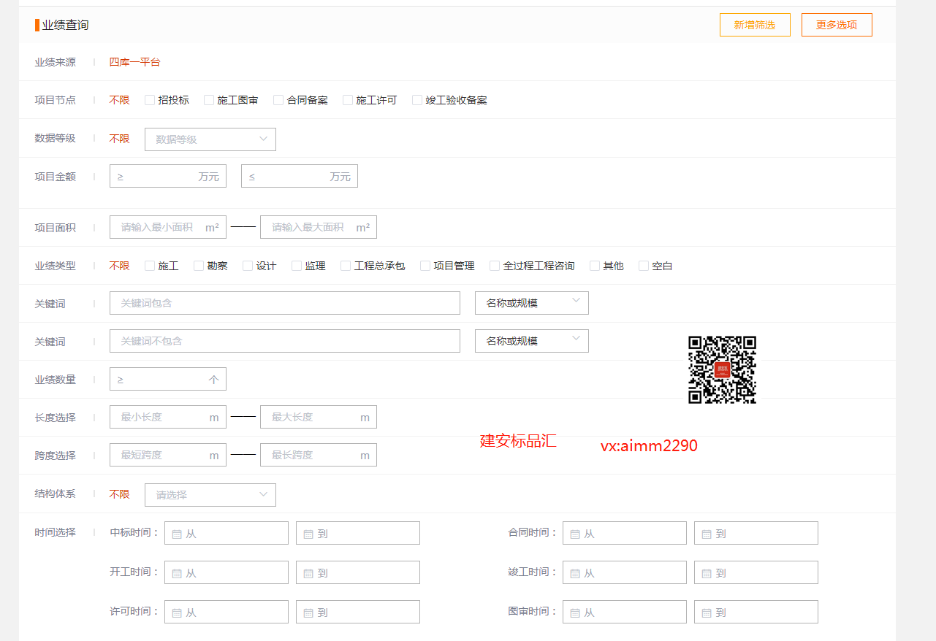Screen dimensions: 936x641
Task: Click calendar icon in 许可时间 从 field
Action: [176, 613]
